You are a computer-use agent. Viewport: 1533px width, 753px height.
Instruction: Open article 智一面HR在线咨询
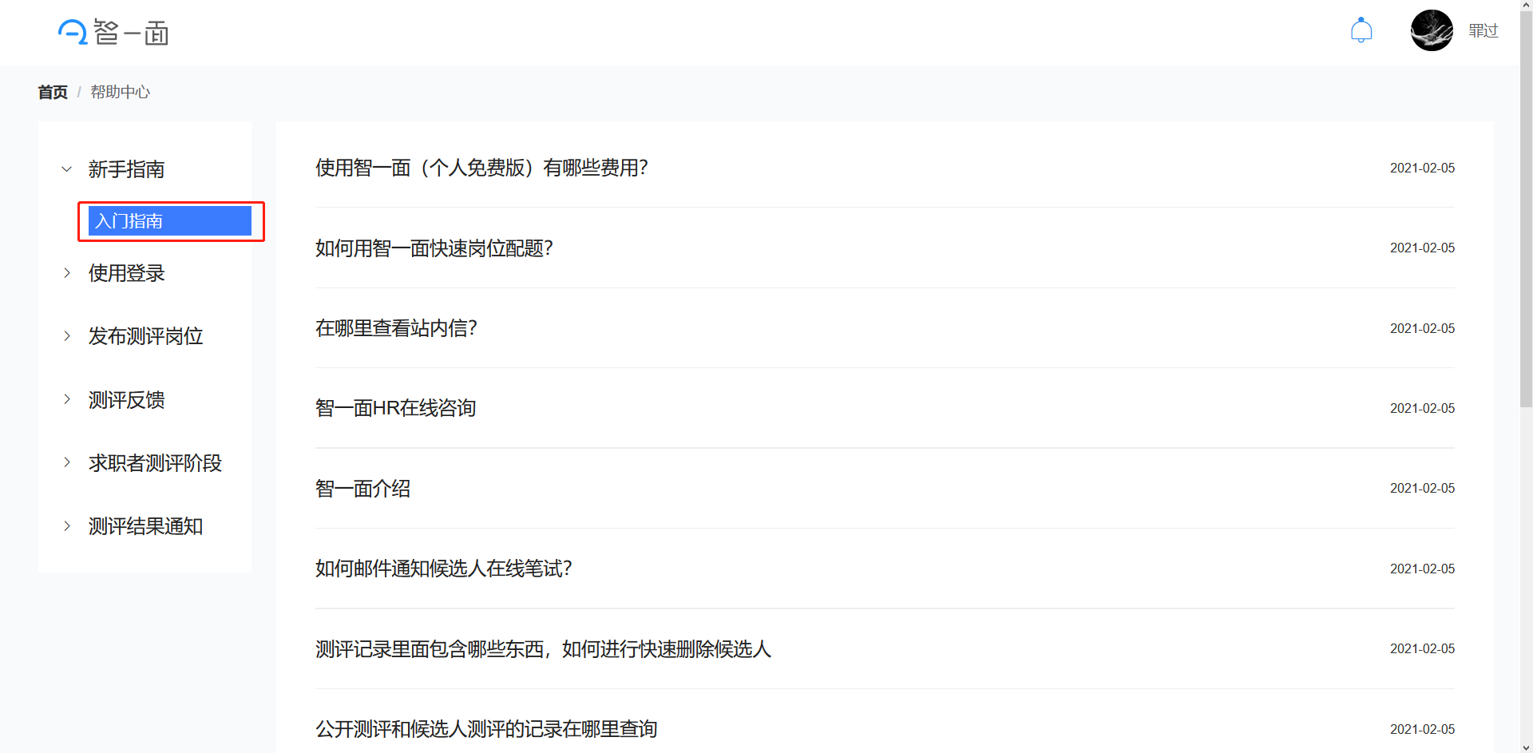[396, 408]
